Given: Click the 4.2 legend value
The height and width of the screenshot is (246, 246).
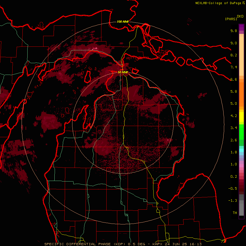Looking at the screenshot, I should tap(234, 116).
